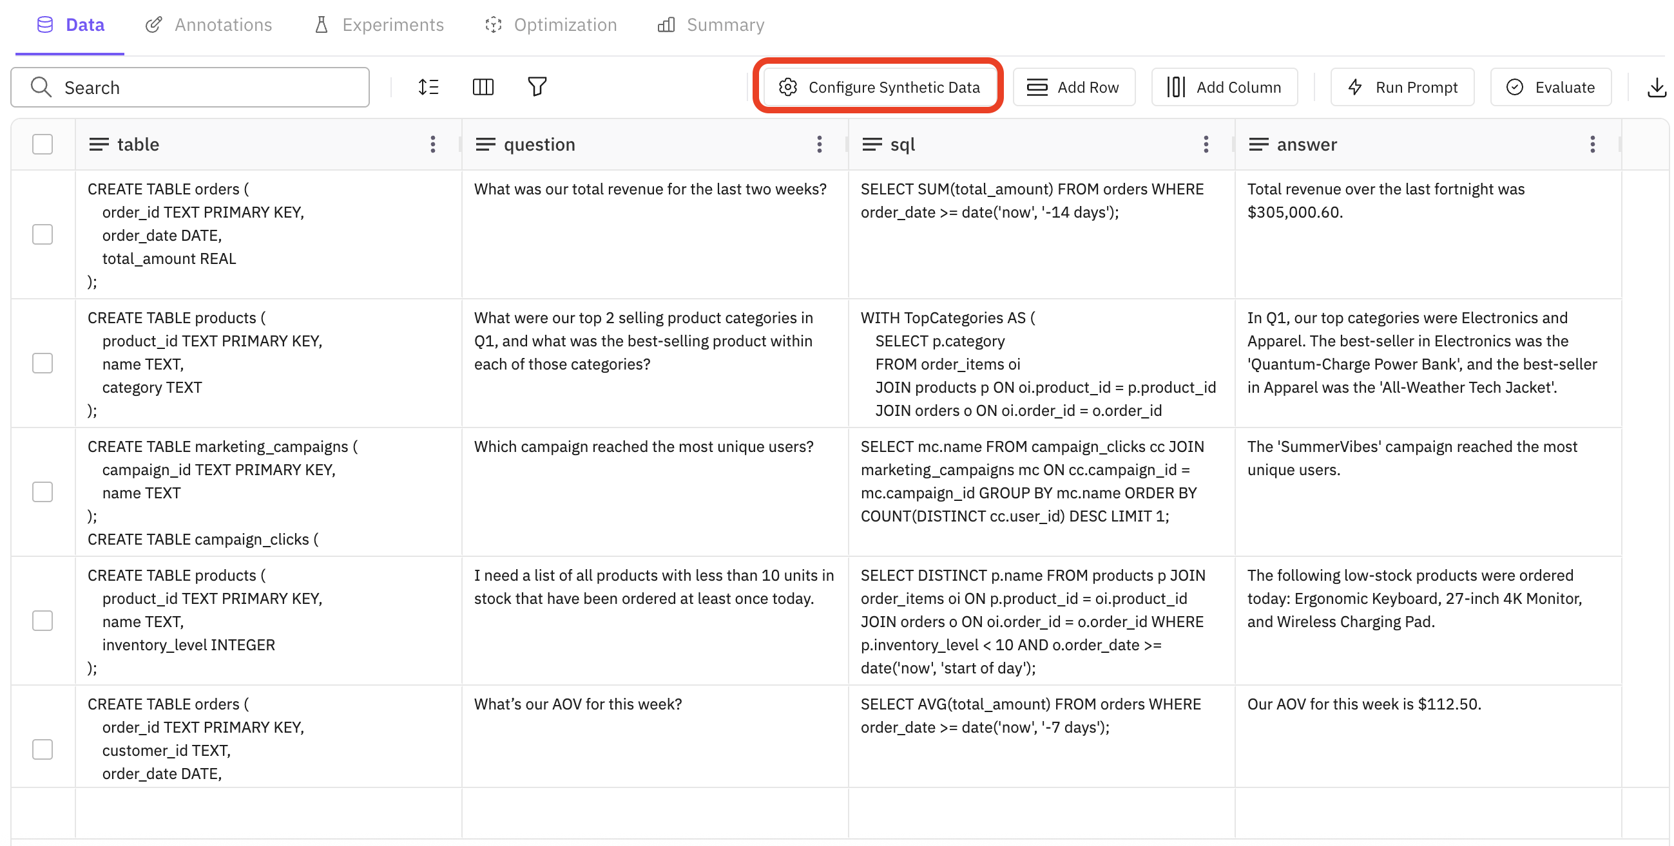Open the question column options menu
The height and width of the screenshot is (846, 1674).
820,144
